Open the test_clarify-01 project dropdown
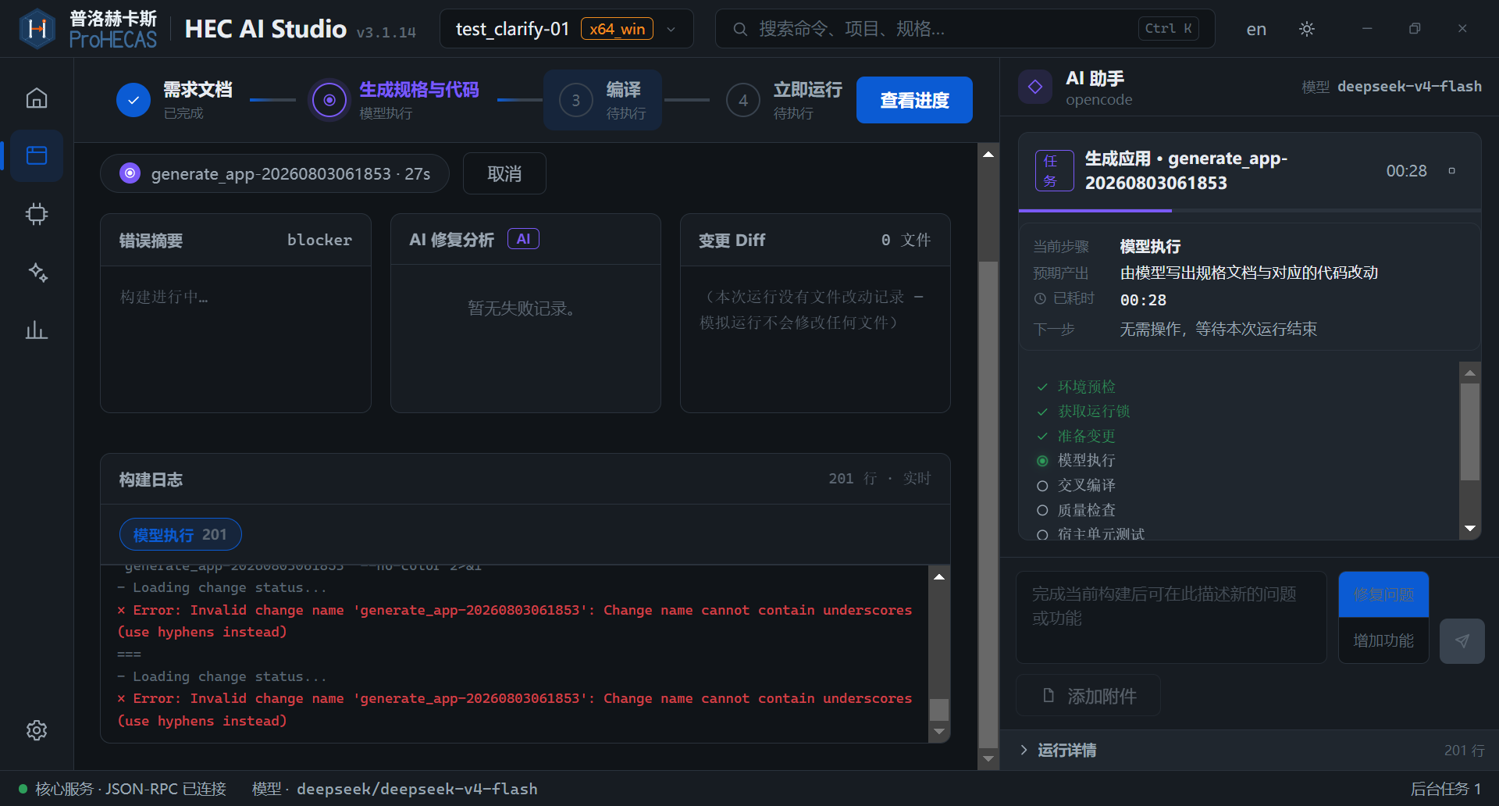 (x=567, y=29)
